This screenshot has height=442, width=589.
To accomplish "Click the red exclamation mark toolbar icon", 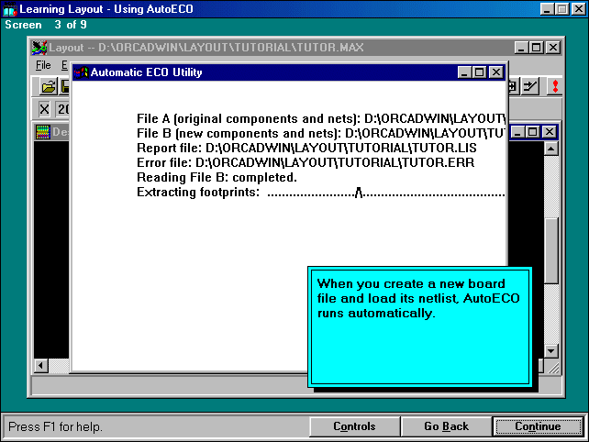I will point(553,86).
